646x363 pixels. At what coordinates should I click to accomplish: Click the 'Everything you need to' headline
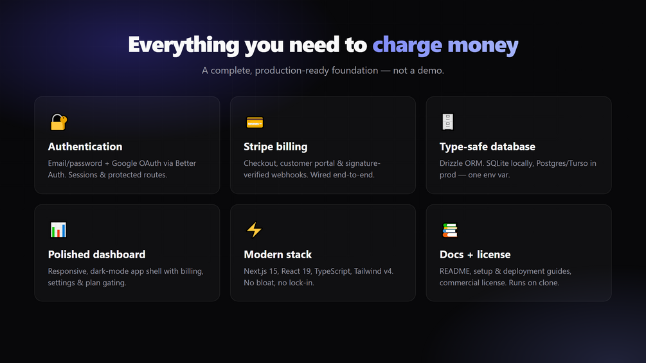(x=247, y=45)
